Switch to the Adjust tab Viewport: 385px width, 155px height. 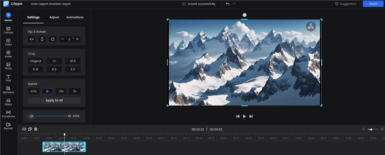pos(54,17)
